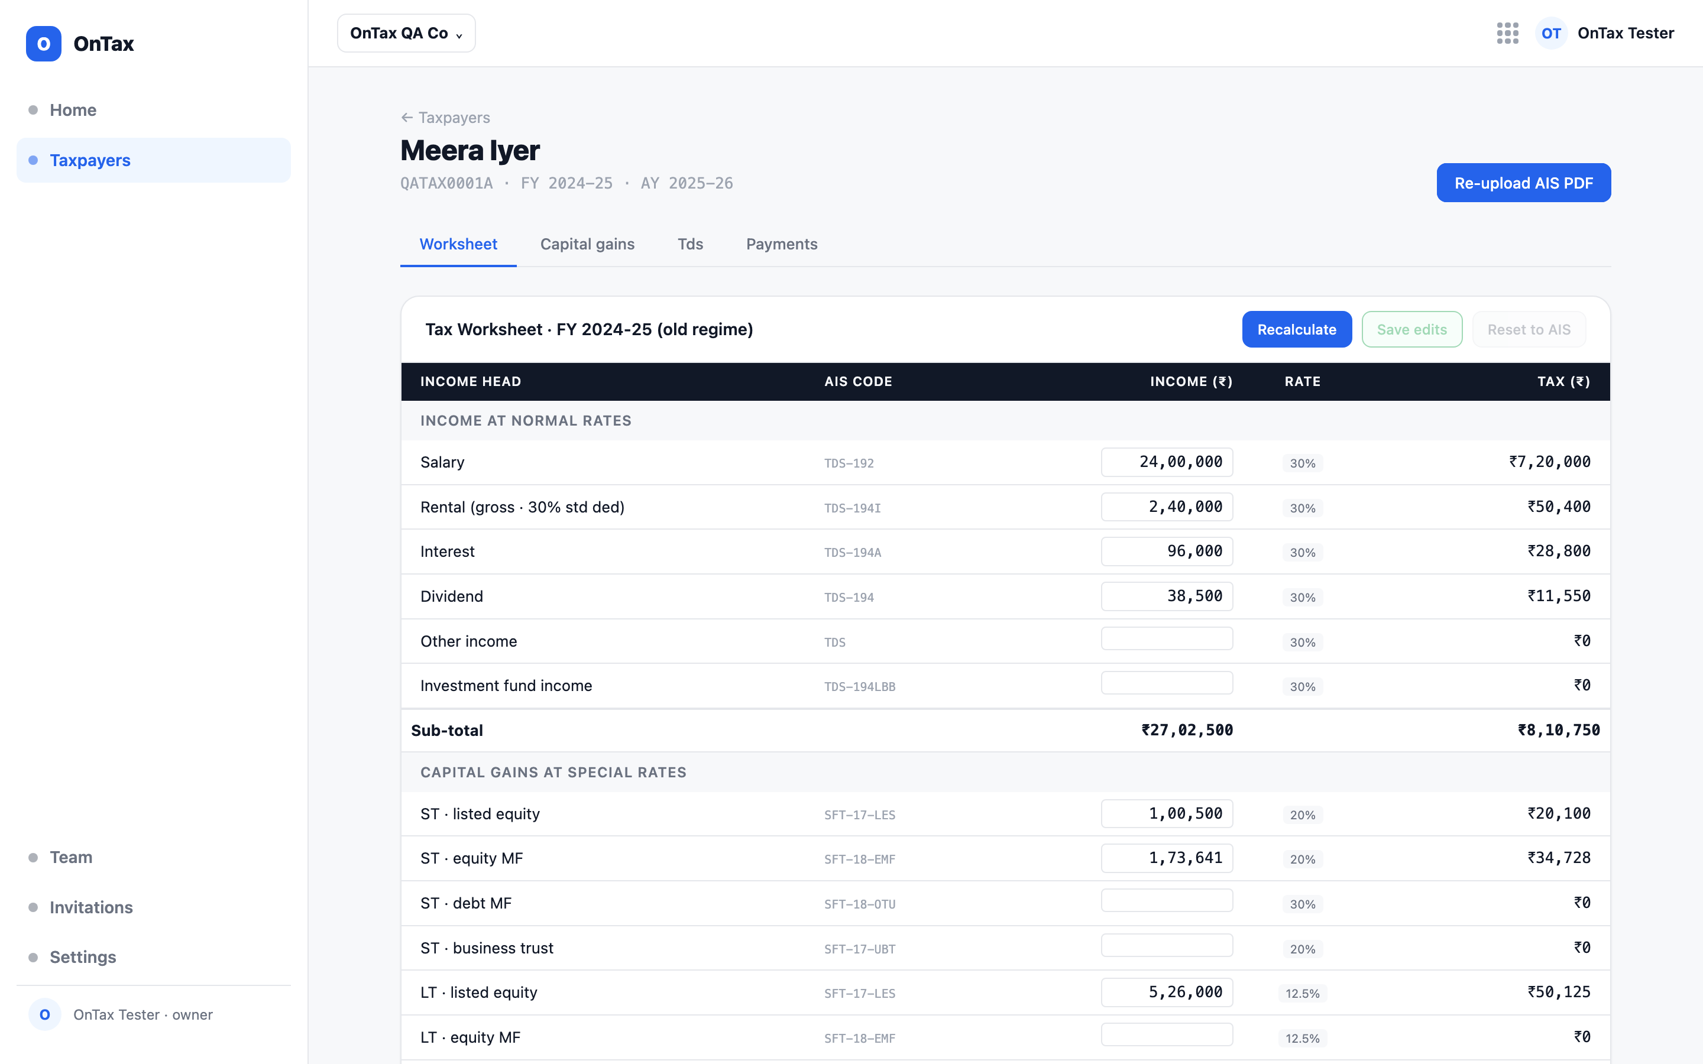Open the apps grid icon

pos(1507,33)
